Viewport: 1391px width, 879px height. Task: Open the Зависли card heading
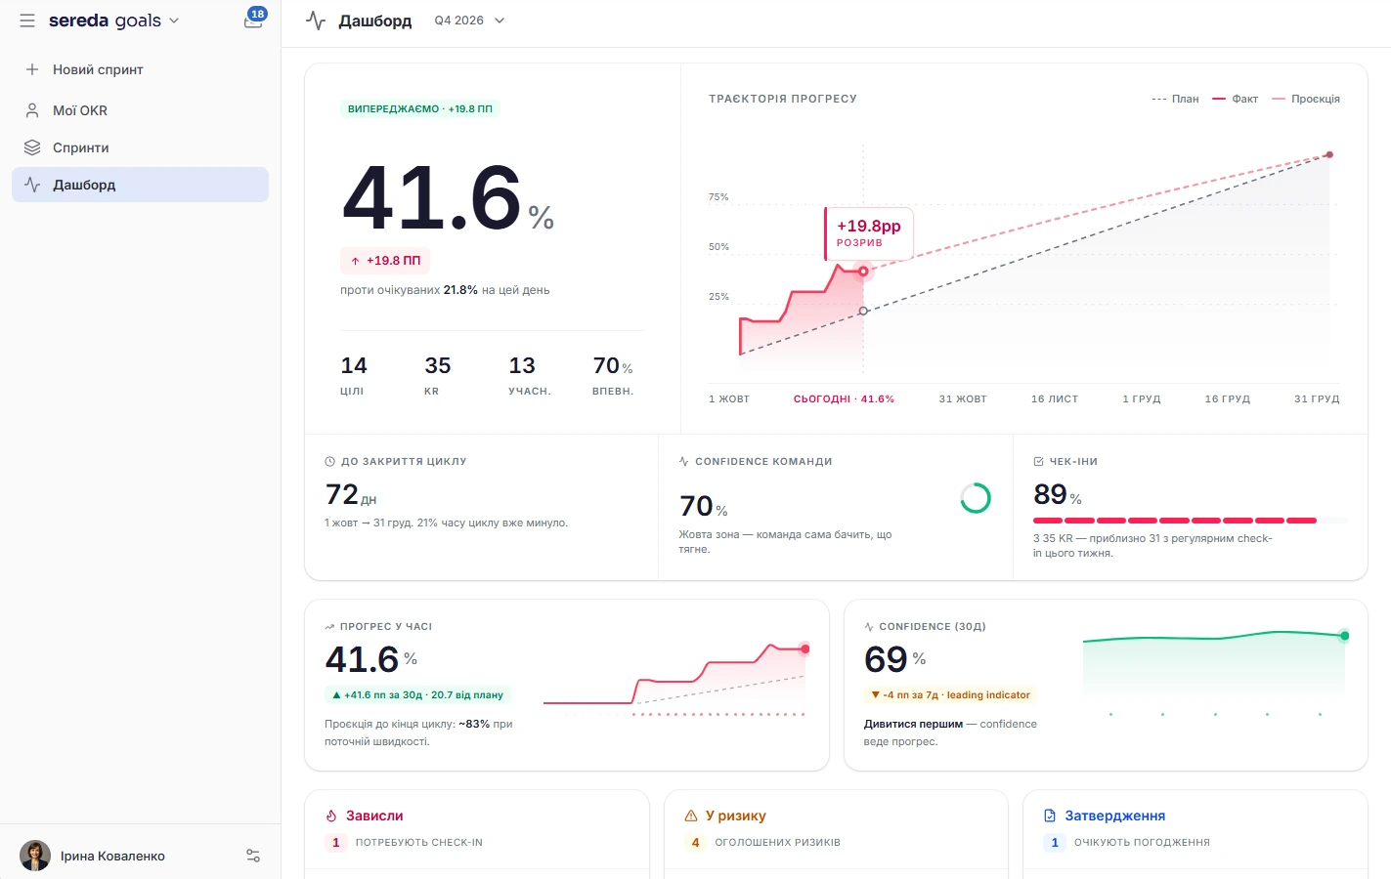(x=374, y=816)
